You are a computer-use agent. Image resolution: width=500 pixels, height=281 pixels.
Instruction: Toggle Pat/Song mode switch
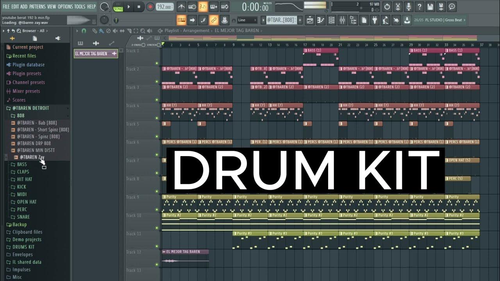coord(118,7)
